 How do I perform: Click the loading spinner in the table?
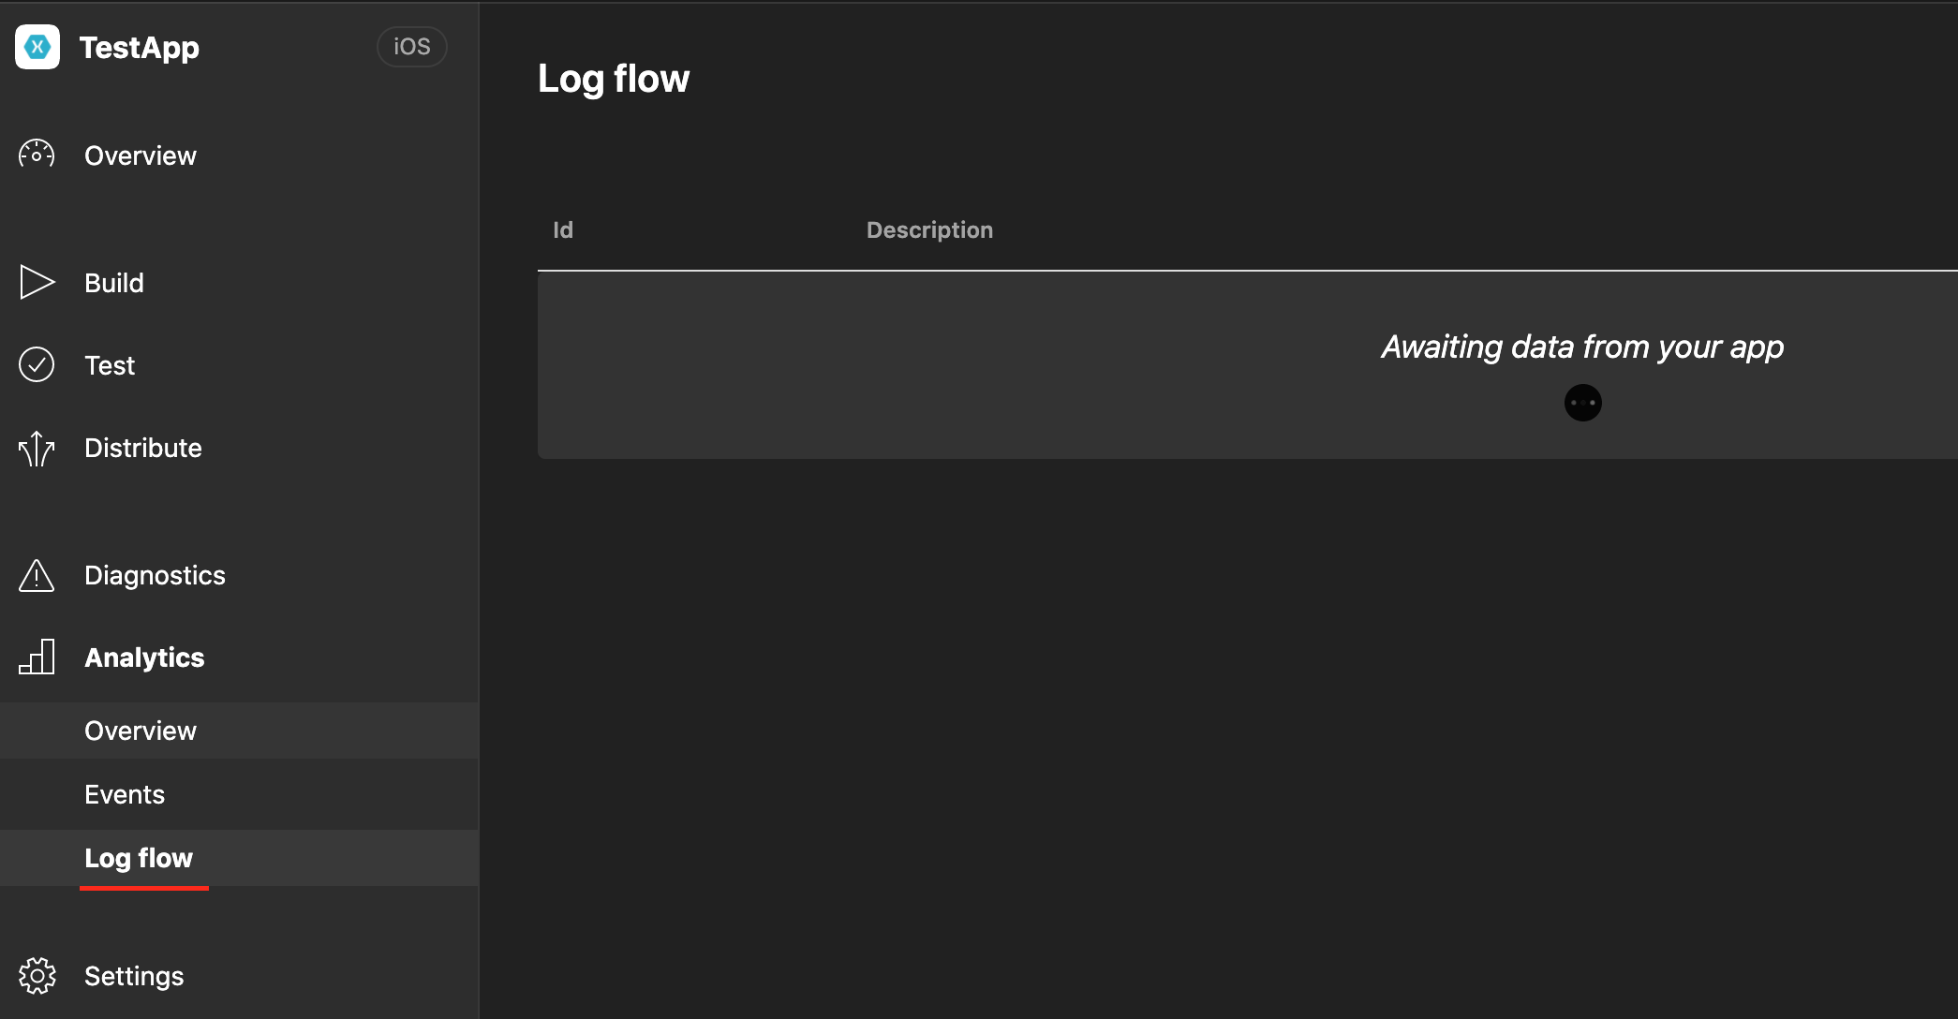[x=1582, y=402]
